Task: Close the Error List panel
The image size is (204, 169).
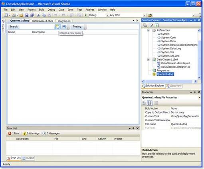Action: click(x=138, y=128)
